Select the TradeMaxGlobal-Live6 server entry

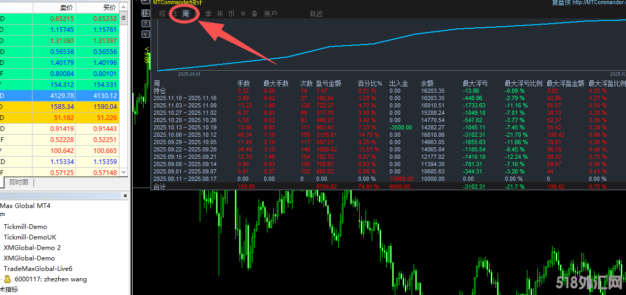pos(38,269)
